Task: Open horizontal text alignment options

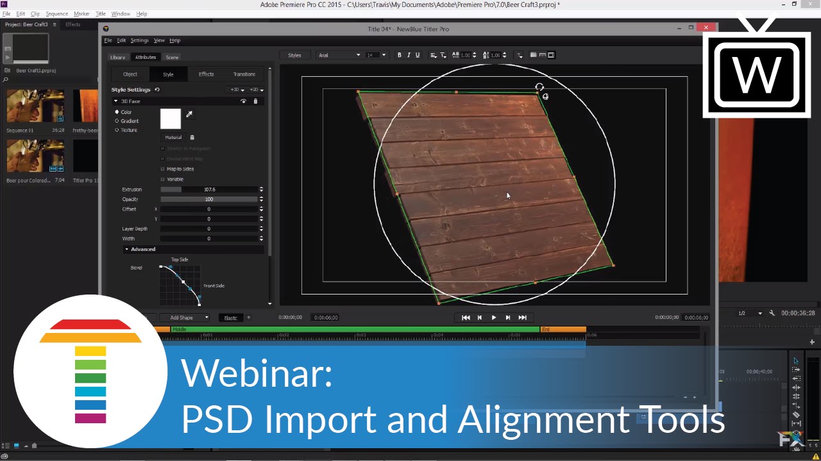Action: click(433, 55)
